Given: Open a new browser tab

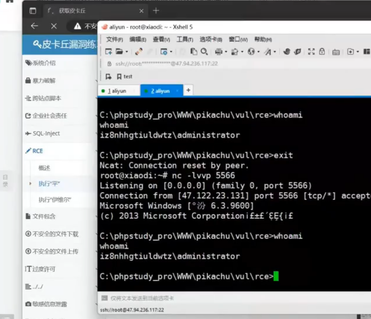Looking at the screenshot, I should 156,11.
